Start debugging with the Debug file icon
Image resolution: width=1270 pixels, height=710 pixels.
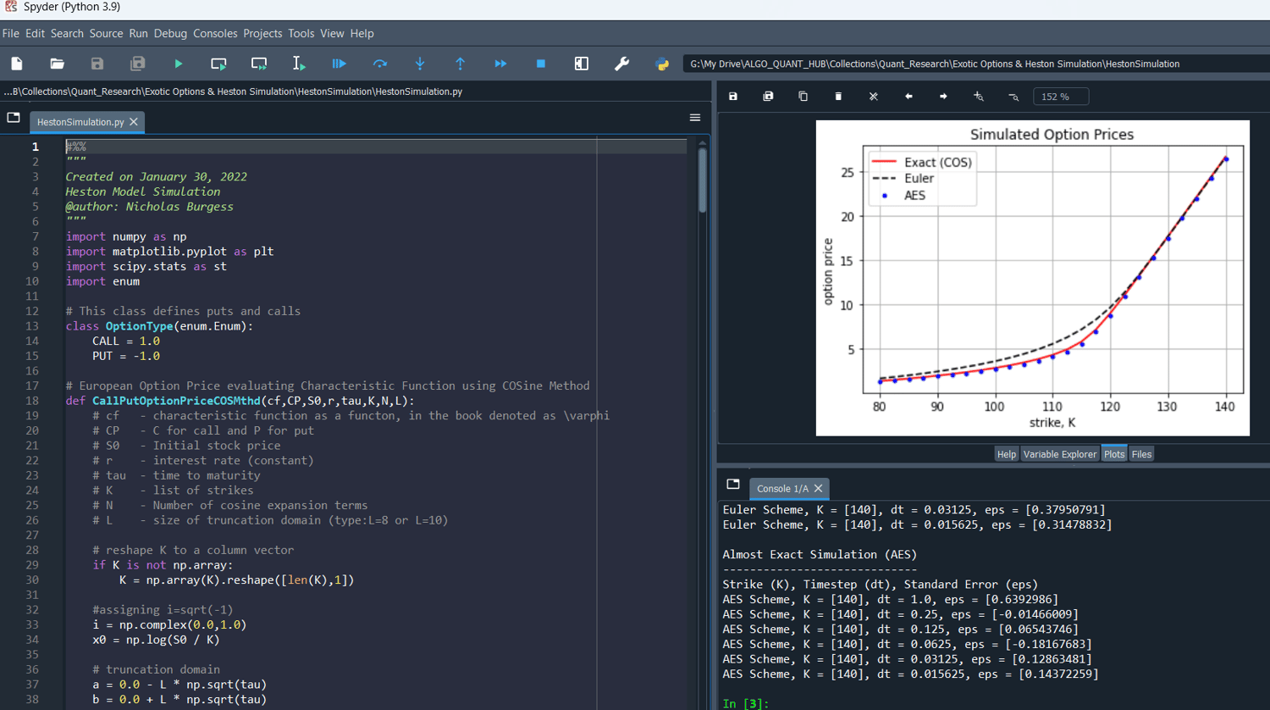pyautogui.click(x=339, y=64)
